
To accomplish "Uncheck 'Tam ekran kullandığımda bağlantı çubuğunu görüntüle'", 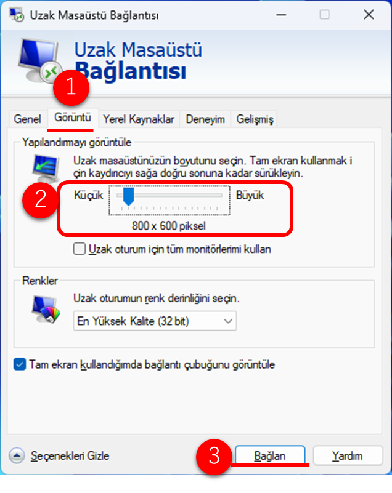I will (20, 364).
